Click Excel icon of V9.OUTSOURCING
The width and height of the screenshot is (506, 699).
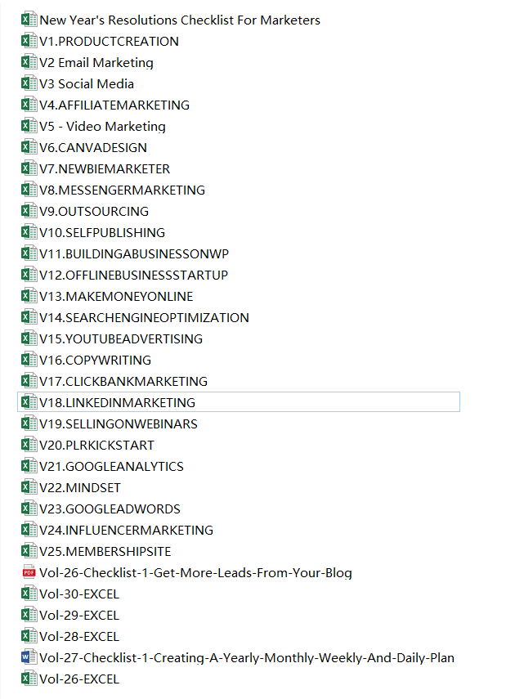pyautogui.click(x=29, y=211)
